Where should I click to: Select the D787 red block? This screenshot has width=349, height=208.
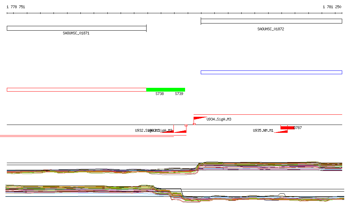pyautogui.click(x=287, y=128)
